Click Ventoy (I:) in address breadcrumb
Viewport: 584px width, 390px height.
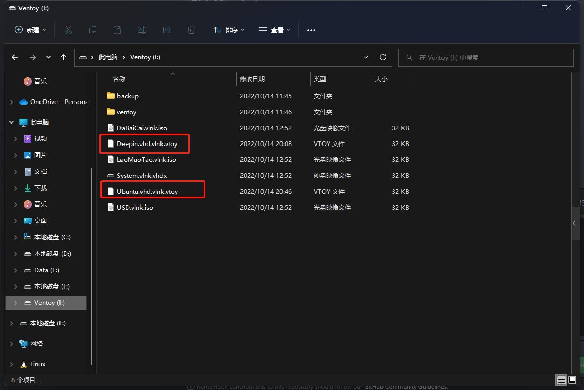145,57
